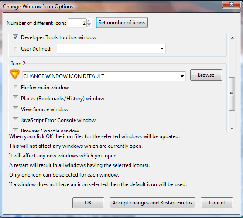Expand the CHANGE WINDOW ICON DEFAULT dropdown
The height and width of the screenshot is (218, 243).
click(x=104, y=76)
